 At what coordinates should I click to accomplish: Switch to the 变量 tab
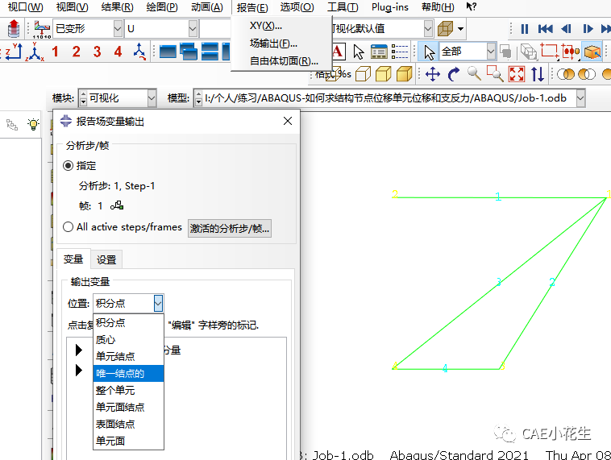(73, 259)
